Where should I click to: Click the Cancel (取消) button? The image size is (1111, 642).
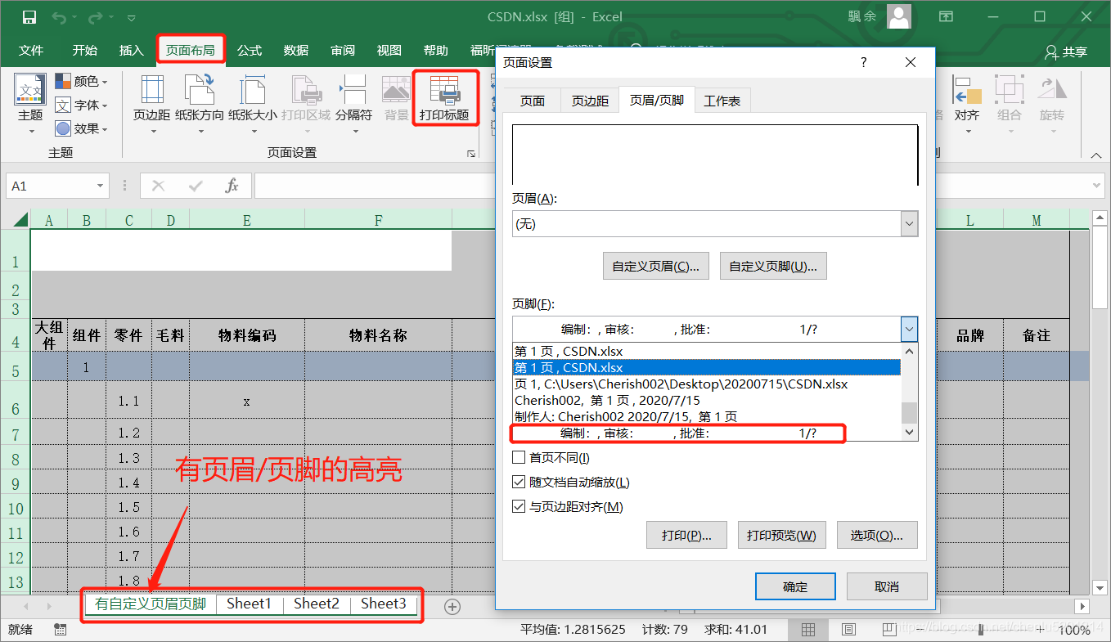click(x=887, y=586)
